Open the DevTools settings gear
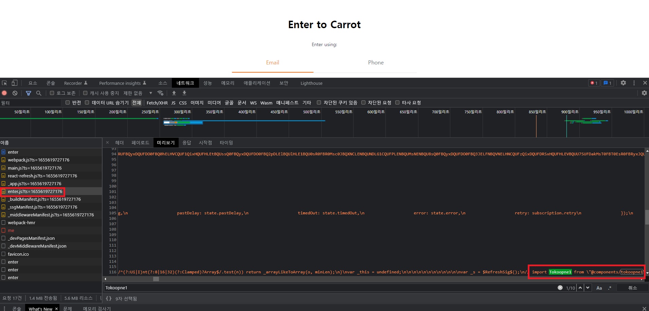 pyautogui.click(x=623, y=83)
